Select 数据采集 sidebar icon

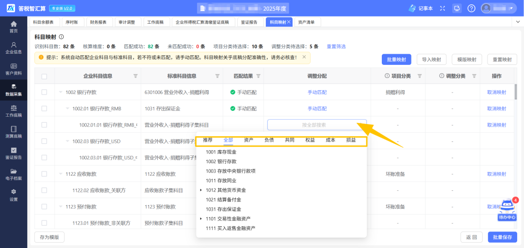point(14,87)
